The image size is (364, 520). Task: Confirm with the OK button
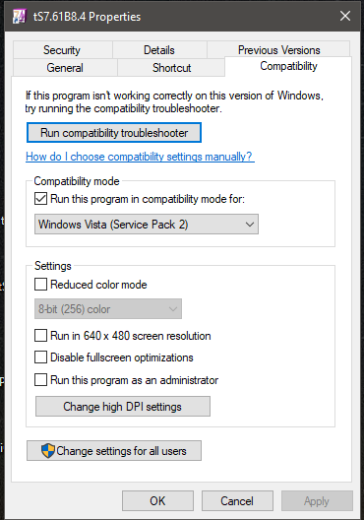[x=157, y=500]
